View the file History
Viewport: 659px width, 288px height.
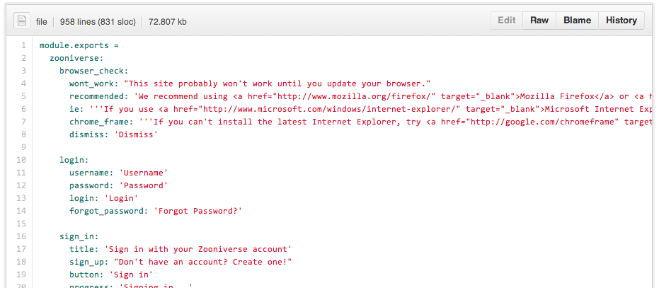click(621, 21)
